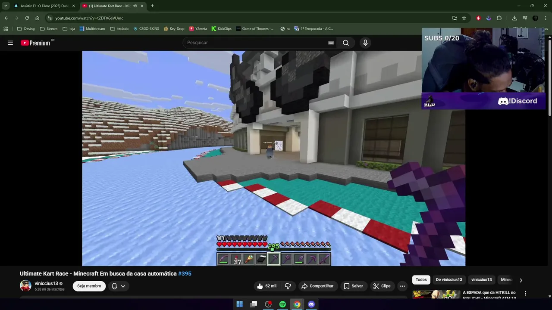Open the Multistre.am bookmark
The width and height of the screenshot is (552, 310).
[92, 29]
